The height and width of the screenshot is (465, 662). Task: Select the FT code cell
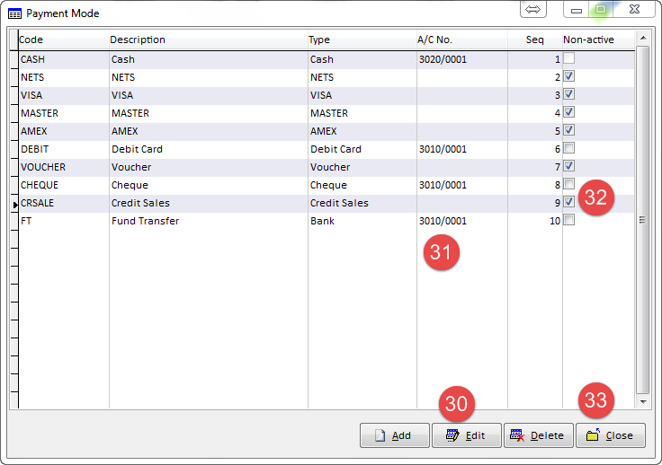64,221
